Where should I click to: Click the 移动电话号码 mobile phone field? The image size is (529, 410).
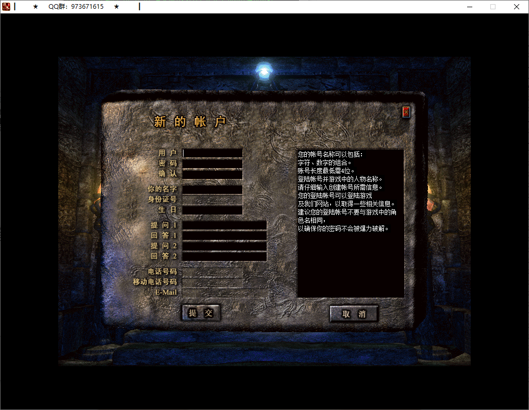[x=212, y=282]
